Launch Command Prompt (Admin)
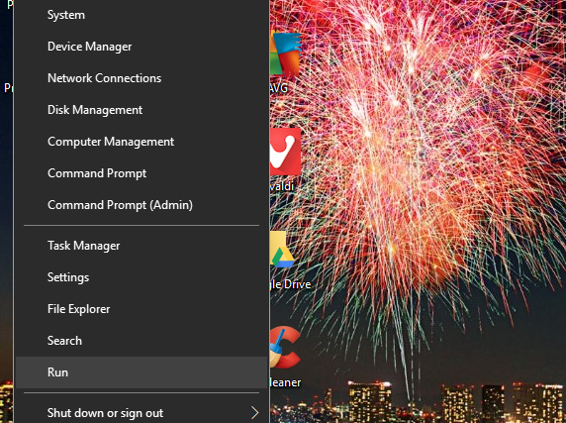The width and height of the screenshot is (566, 423). click(141, 205)
